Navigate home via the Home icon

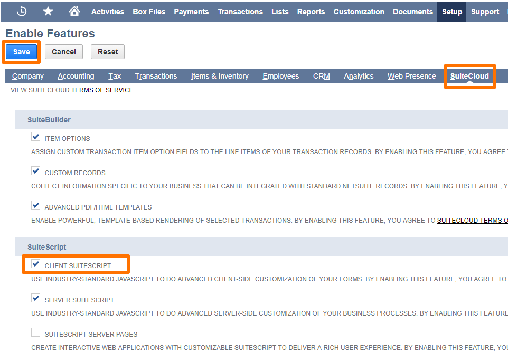click(74, 11)
